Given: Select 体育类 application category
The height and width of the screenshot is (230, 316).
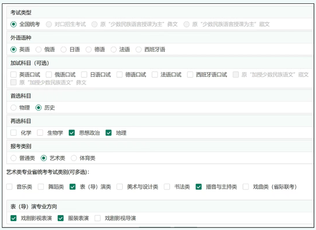Looking at the screenshot, I should click(74, 158).
